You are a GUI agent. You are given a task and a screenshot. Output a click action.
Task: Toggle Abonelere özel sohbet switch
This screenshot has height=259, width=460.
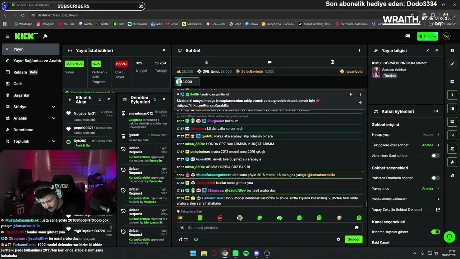click(x=435, y=156)
